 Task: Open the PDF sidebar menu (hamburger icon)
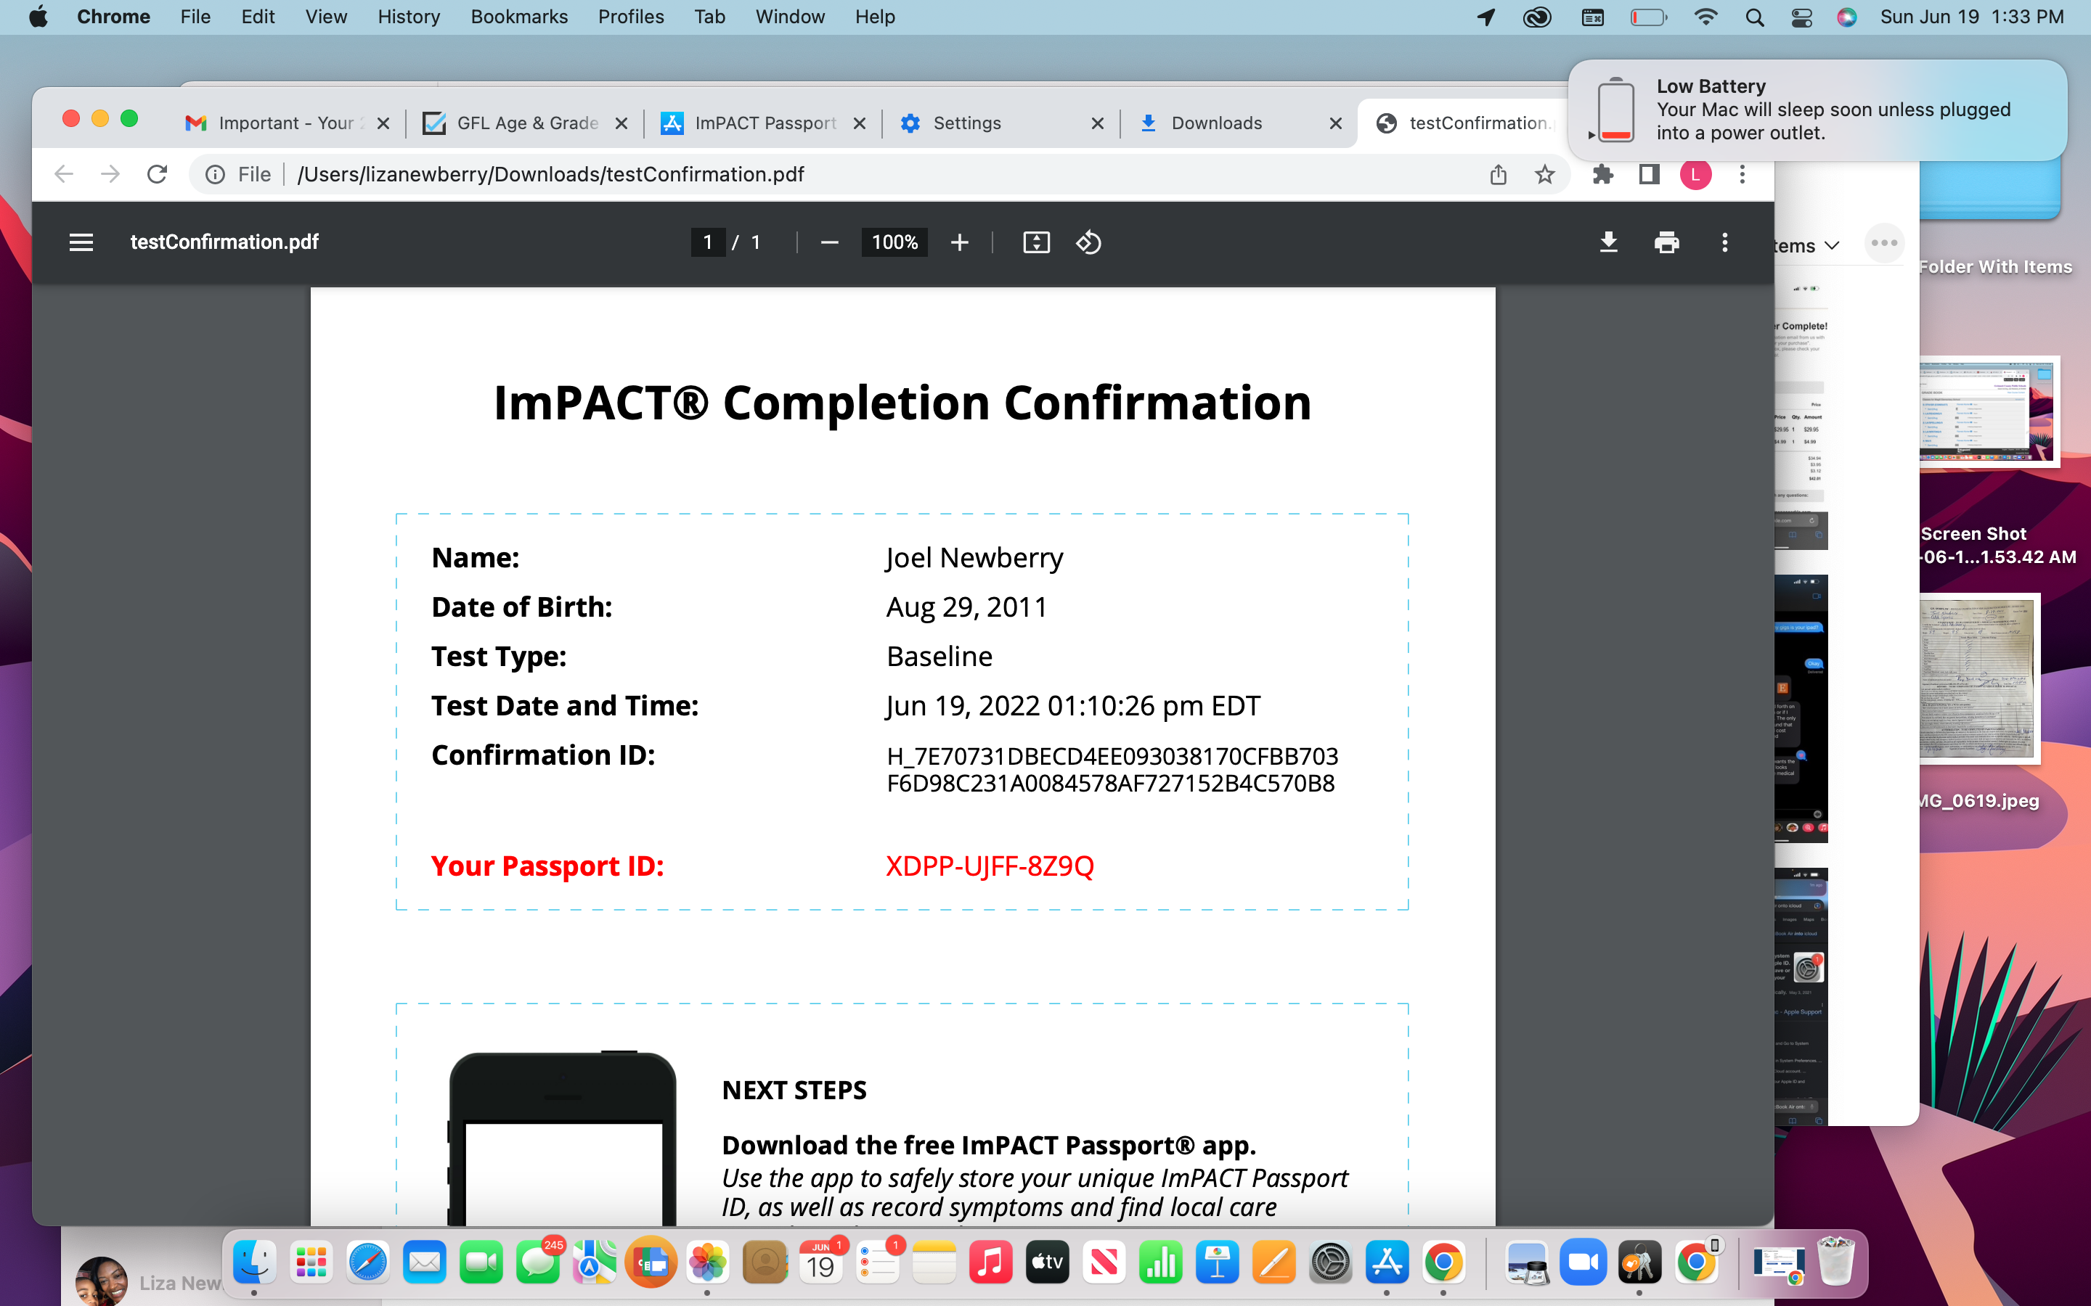[x=81, y=243]
